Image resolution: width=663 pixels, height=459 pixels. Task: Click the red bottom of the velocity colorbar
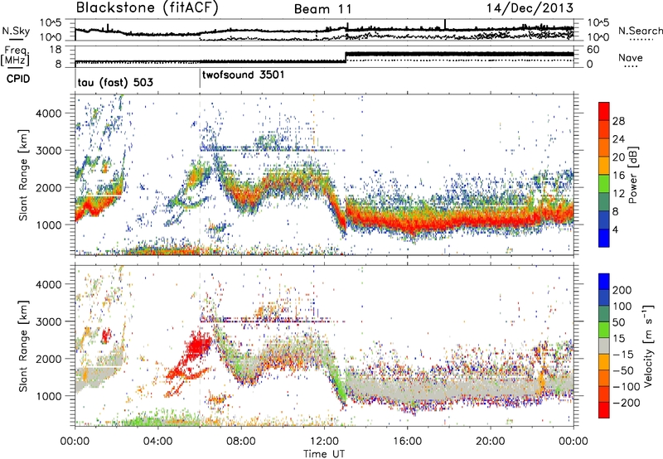pos(604,410)
